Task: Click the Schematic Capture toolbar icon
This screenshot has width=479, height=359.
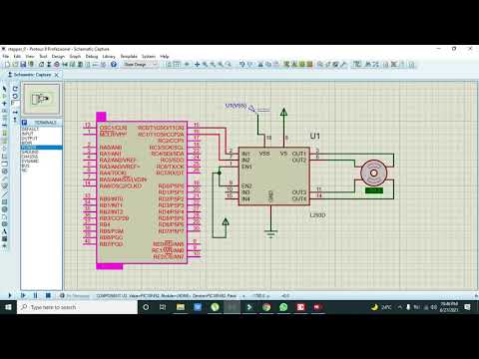Action: (49, 64)
